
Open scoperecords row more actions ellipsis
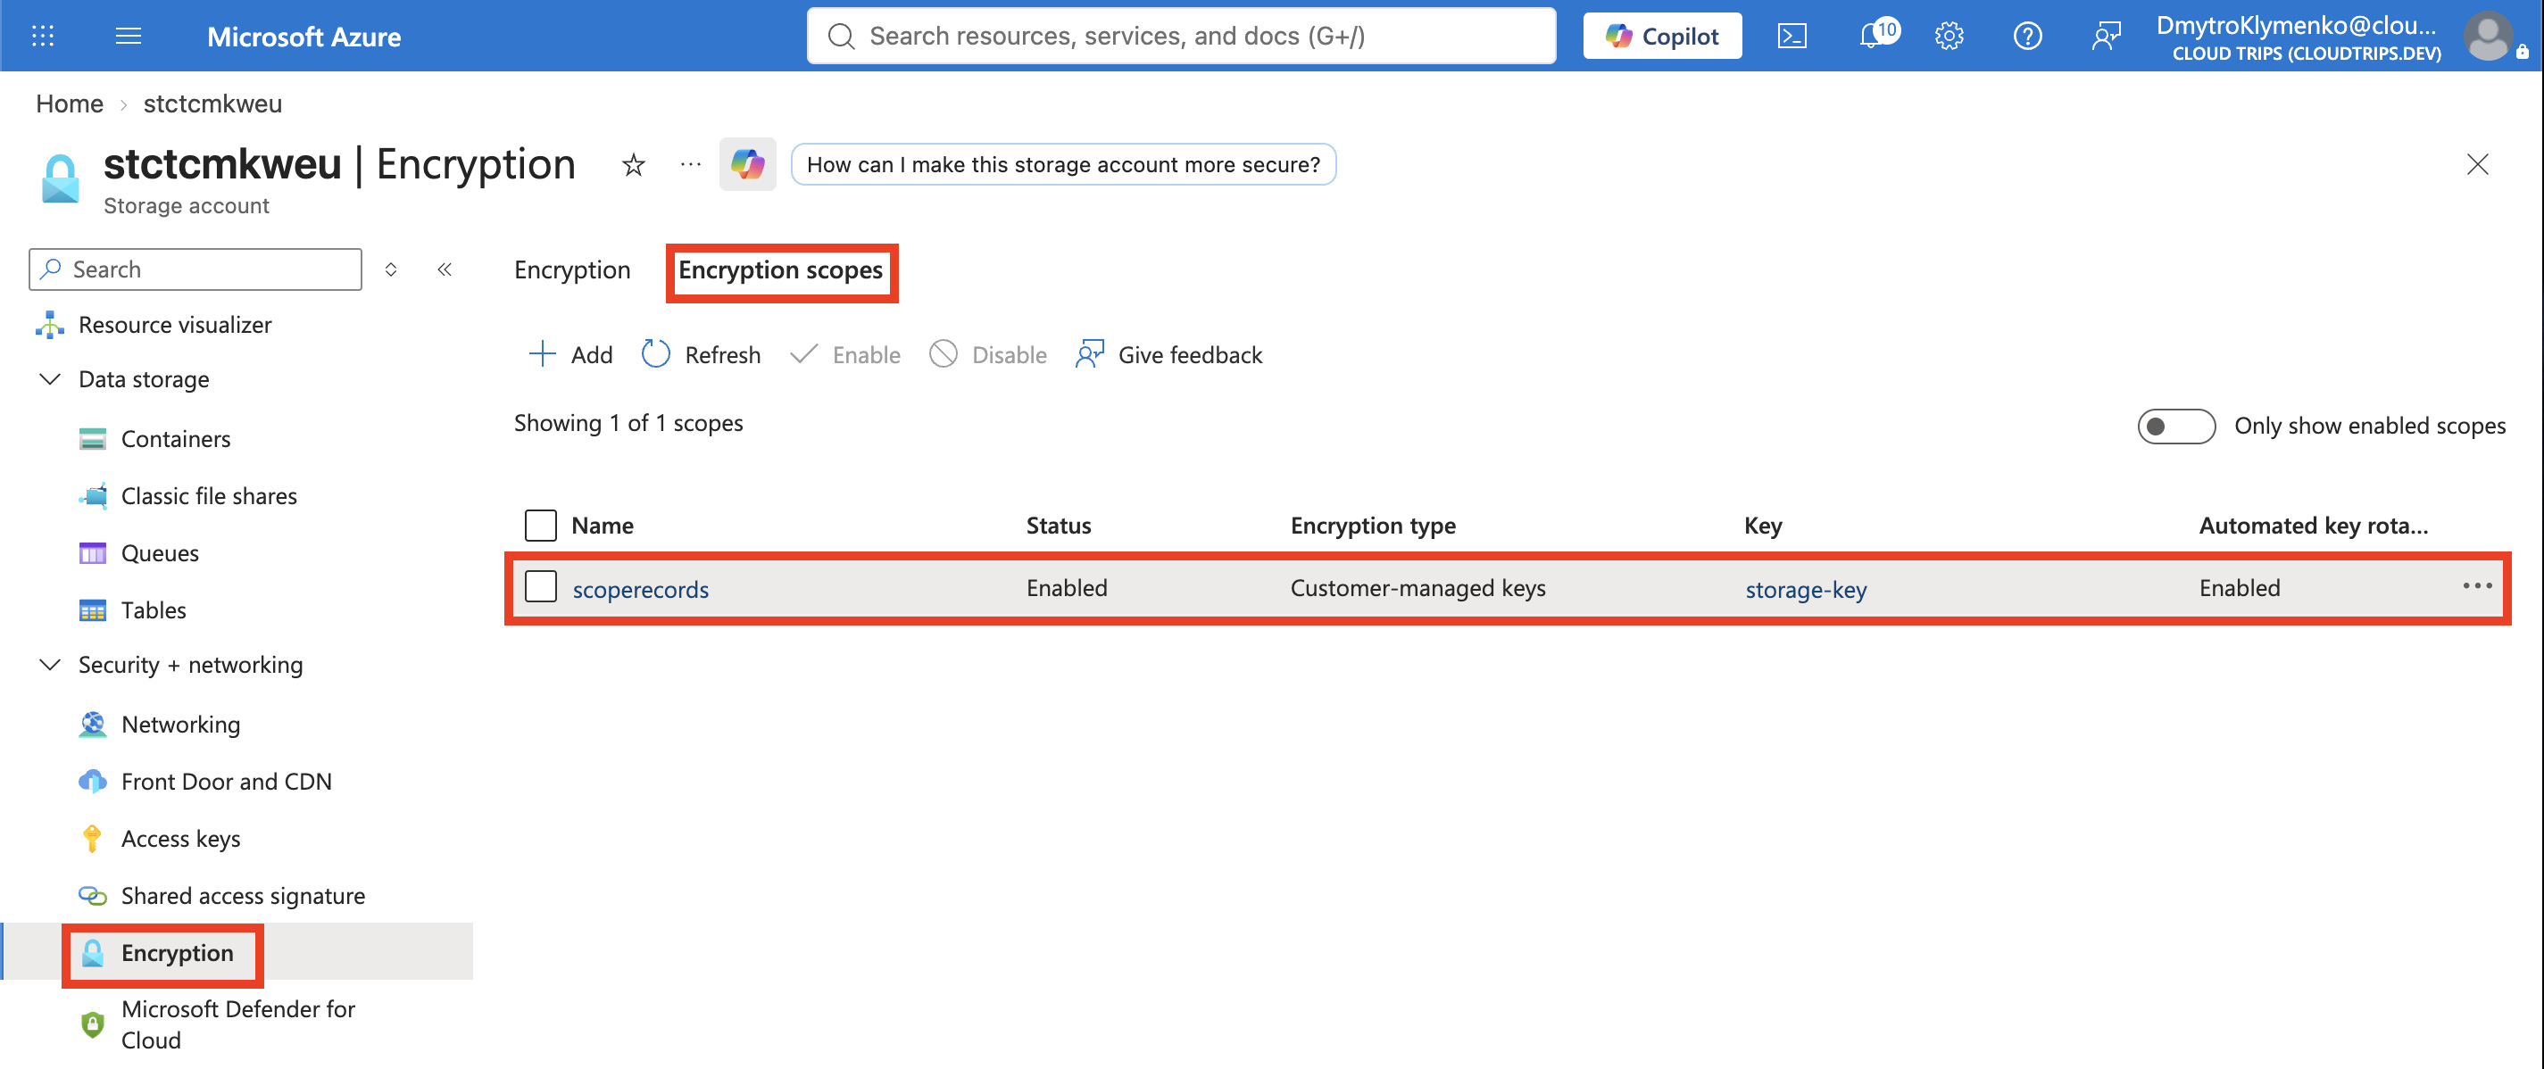[2477, 586]
